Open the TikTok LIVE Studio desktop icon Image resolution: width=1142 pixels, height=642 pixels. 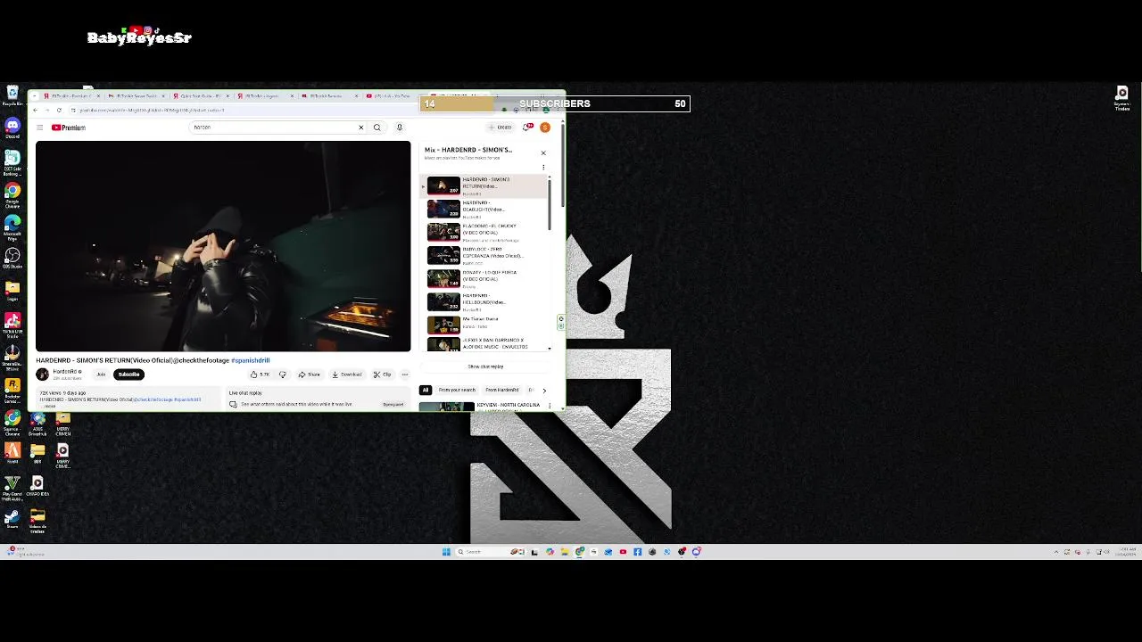[x=12, y=325]
